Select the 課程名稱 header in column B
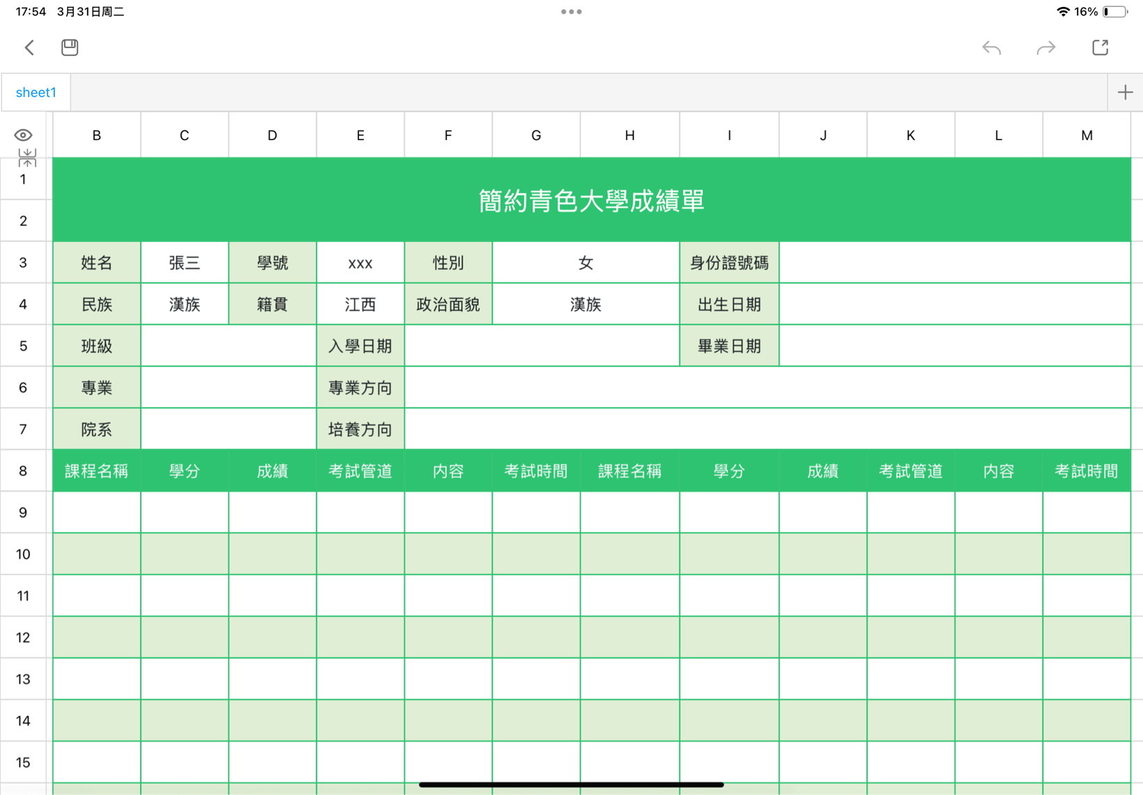The height and width of the screenshot is (795, 1143). [x=97, y=471]
